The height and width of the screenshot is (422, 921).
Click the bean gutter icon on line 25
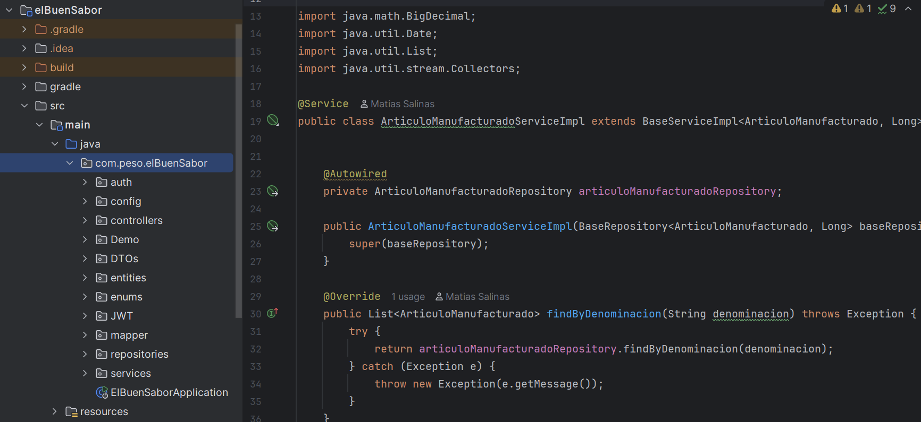pyautogui.click(x=273, y=226)
